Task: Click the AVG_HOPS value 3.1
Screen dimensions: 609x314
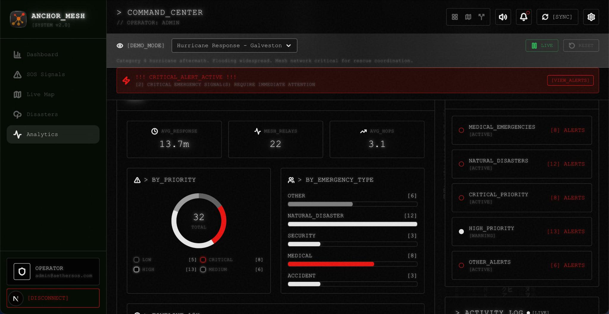Action: coord(377,144)
